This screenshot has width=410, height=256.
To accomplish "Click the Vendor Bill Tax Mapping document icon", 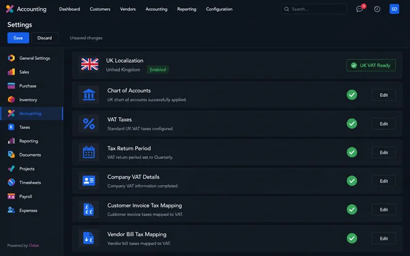I will [88, 238].
